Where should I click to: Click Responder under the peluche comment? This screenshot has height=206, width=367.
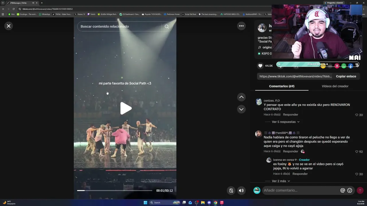pyautogui.click(x=290, y=151)
